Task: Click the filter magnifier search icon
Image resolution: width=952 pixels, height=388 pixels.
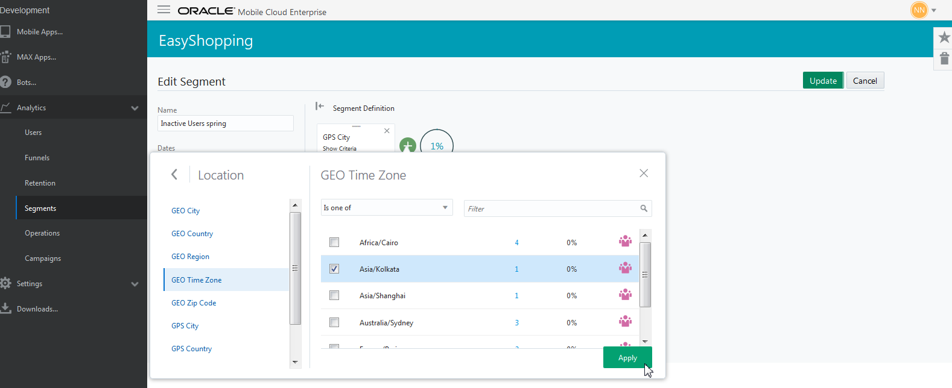Action: coord(644,208)
